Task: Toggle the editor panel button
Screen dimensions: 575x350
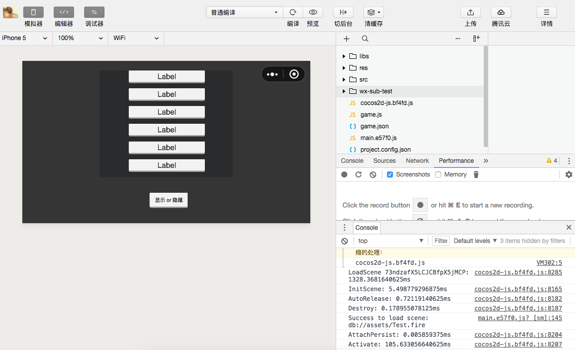Action: [64, 12]
